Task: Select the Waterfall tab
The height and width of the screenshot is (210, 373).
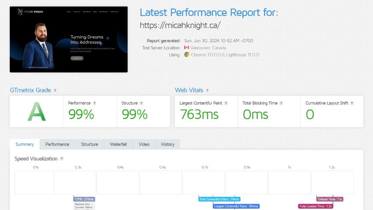Action: 118,144
